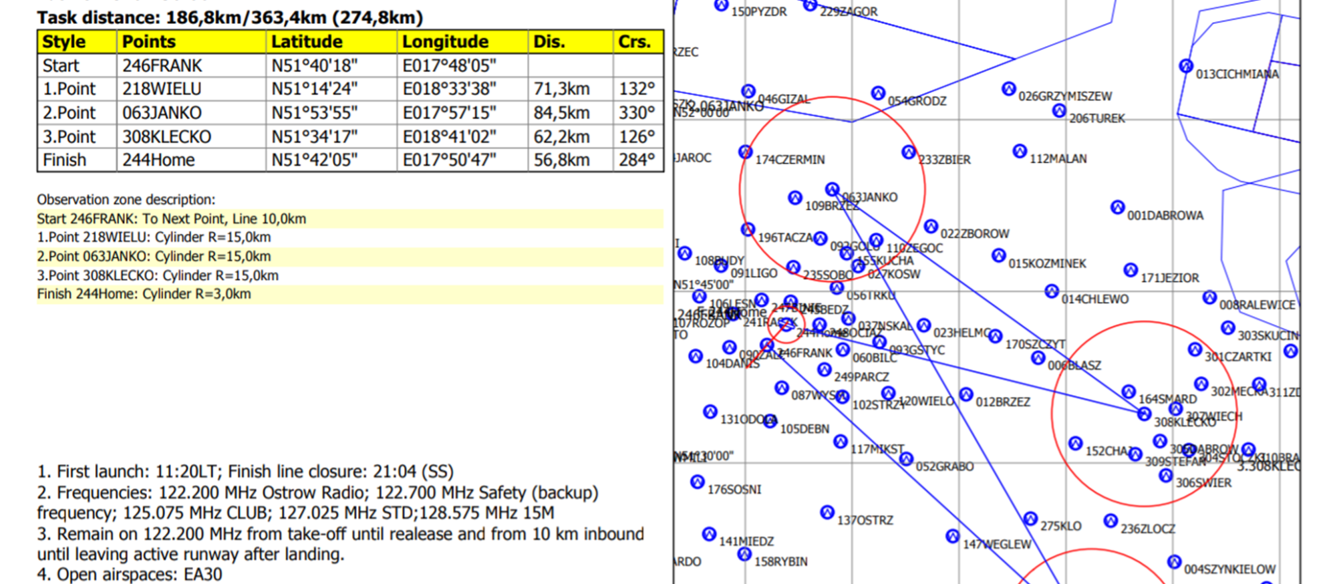Click the 171JEZIOR waypoint marker
The height and width of the screenshot is (584, 1331).
coord(1131,270)
